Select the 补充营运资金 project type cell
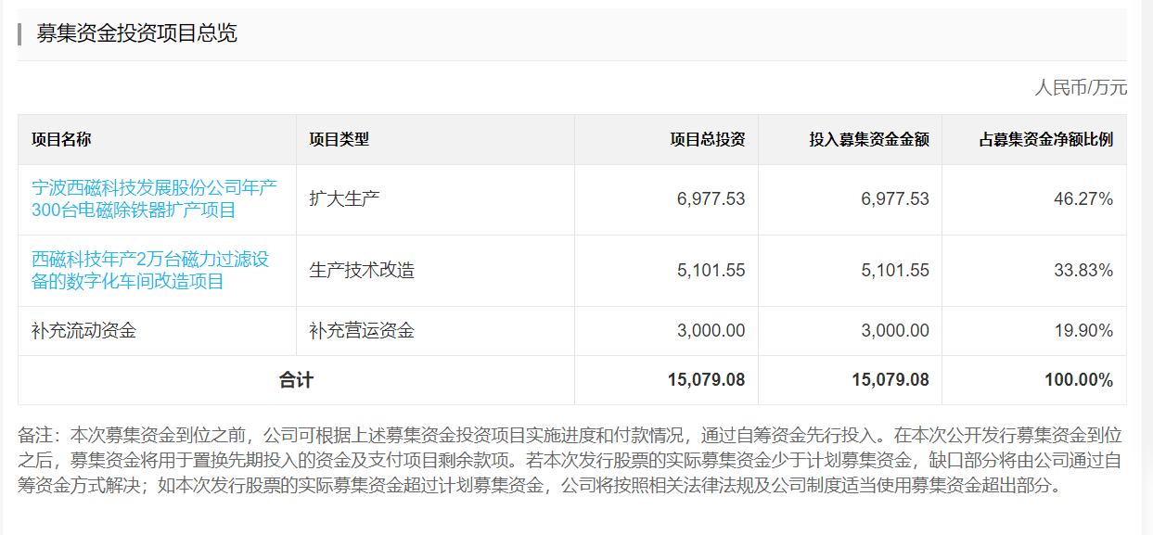1153x535 pixels. coord(362,330)
